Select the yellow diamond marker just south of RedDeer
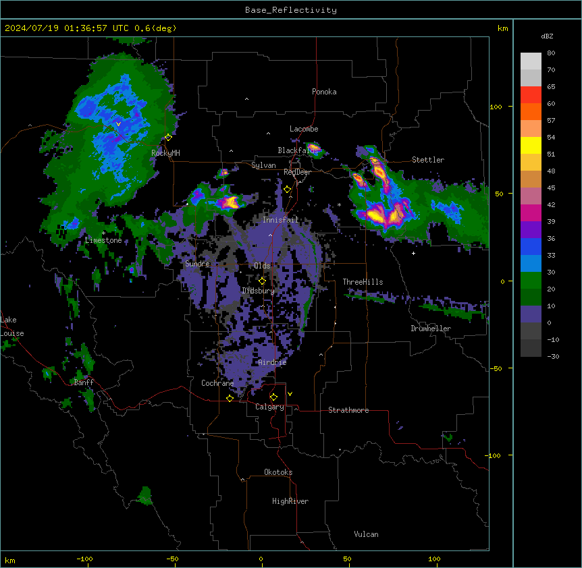The height and width of the screenshot is (568, 582). click(x=287, y=190)
